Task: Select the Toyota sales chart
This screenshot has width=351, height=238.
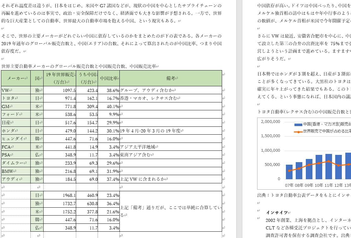Action: (x=305, y=154)
